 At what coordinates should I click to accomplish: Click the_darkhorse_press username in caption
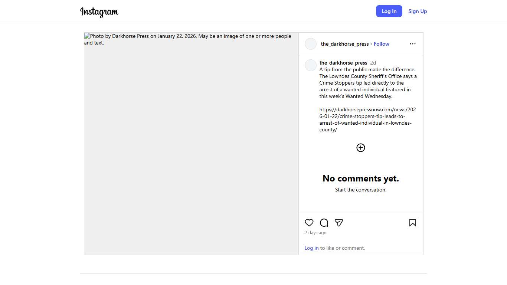pyautogui.click(x=343, y=63)
